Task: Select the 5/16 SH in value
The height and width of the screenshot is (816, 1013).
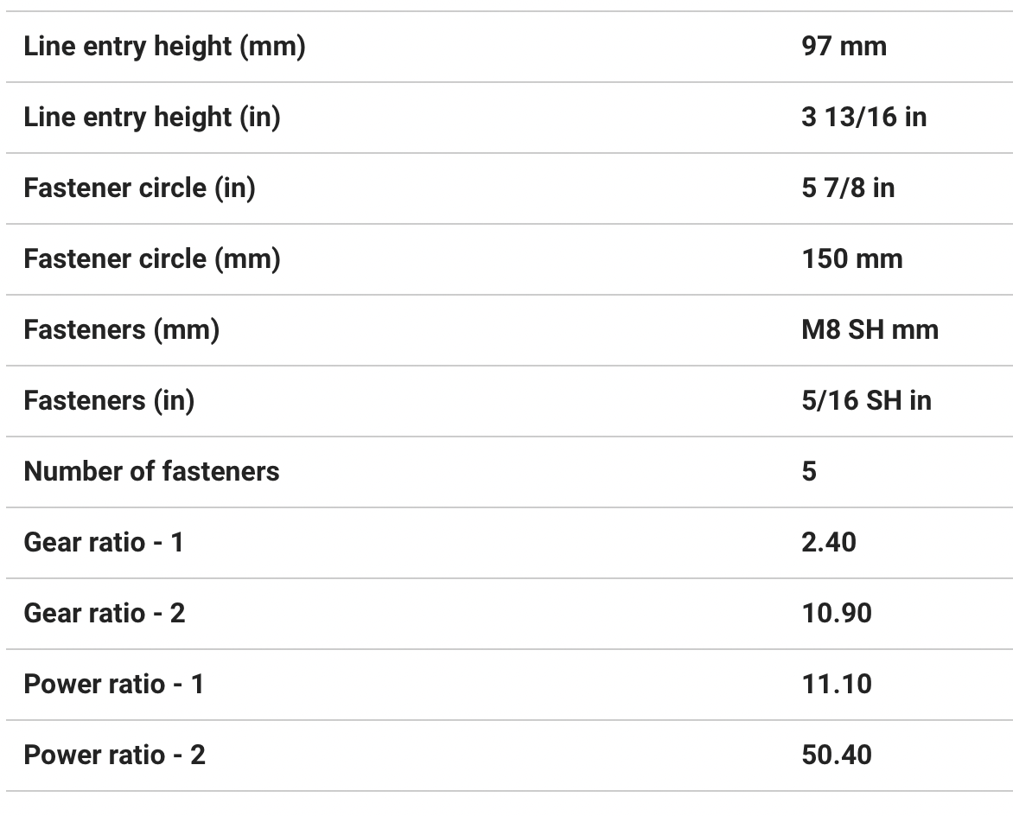Action: click(866, 401)
